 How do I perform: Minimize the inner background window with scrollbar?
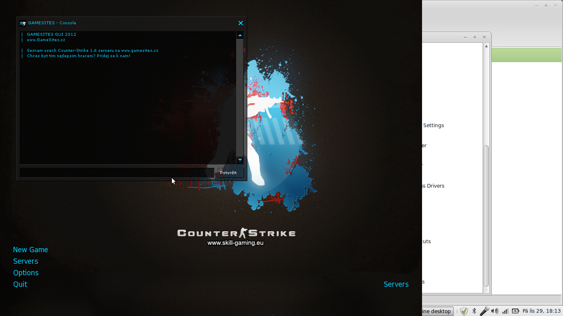(x=465, y=37)
